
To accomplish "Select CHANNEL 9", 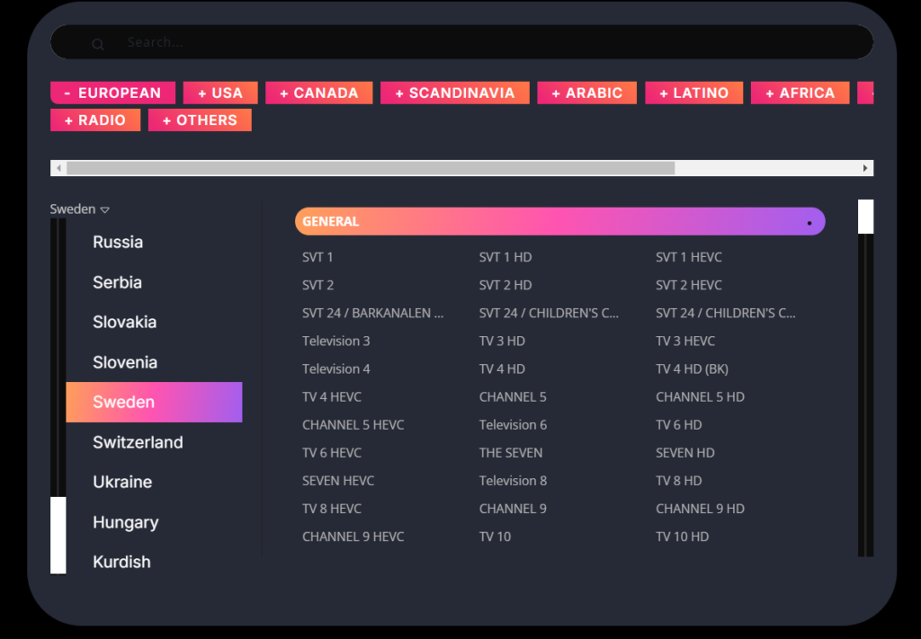I will click(513, 509).
